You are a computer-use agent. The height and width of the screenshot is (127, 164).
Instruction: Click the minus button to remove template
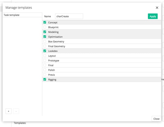pyautogui.click(x=16, y=111)
